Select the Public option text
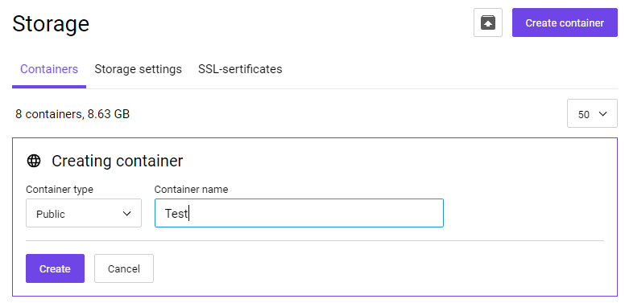625x303 pixels. 51,214
